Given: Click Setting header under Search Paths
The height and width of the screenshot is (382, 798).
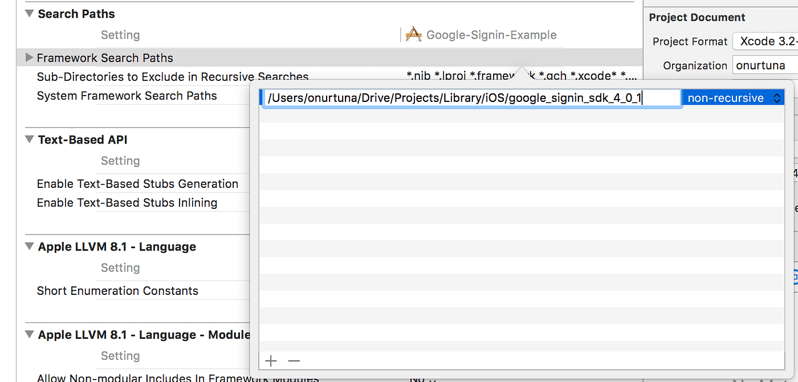Looking at the screenshot, I should (x=120, y=35).
